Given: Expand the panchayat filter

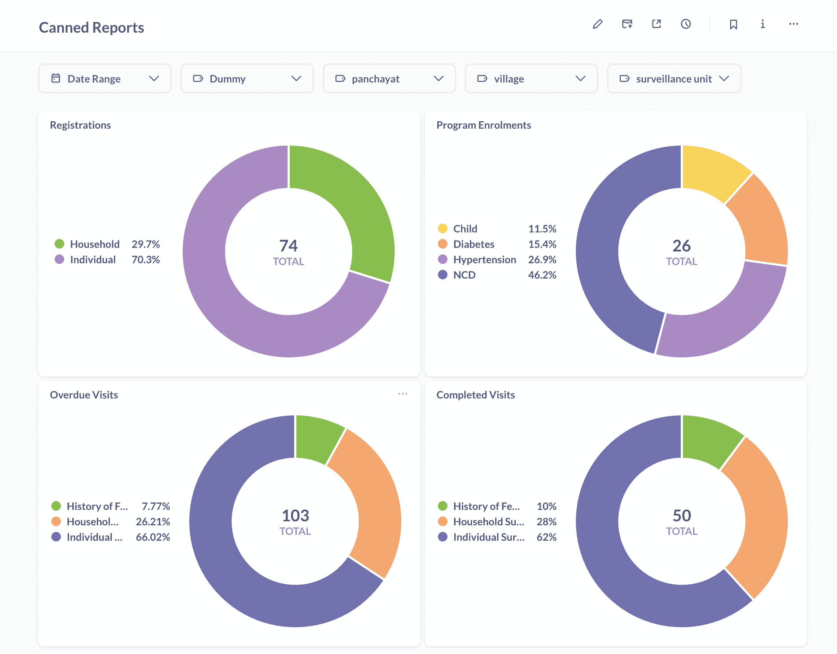Looking at the screenshot, I should coord(389,78).
